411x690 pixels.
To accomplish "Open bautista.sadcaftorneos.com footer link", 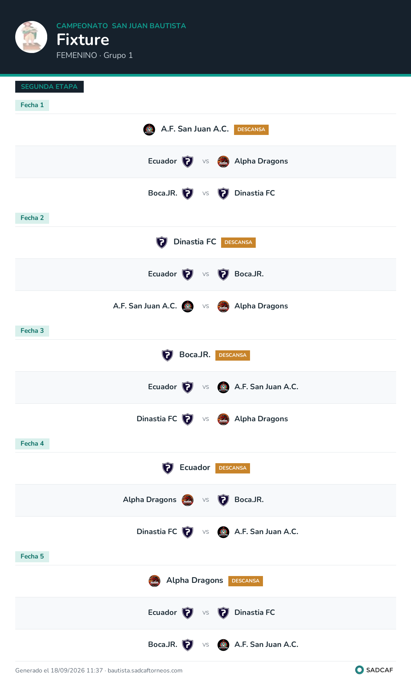I will (145, 671).
